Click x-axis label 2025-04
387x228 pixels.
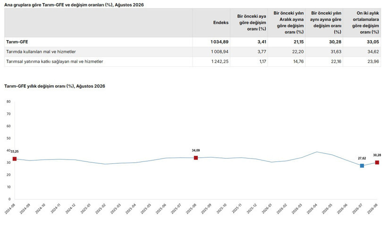click(131, 209)
